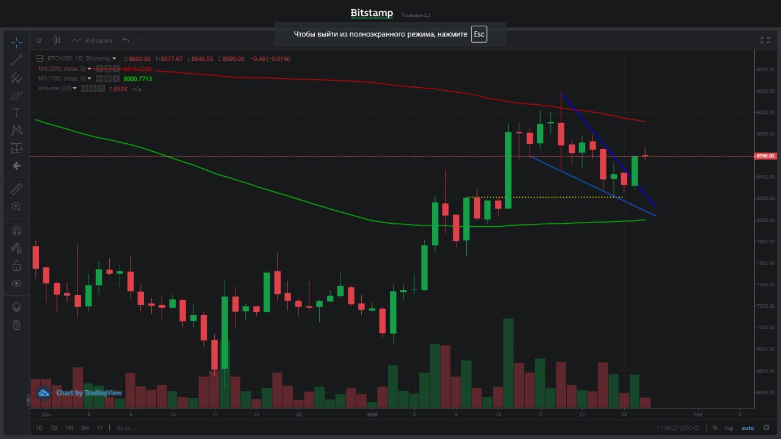The image size is (781, 439).
Task: Set the time range to 7D
Action: [x=54, y=427]
